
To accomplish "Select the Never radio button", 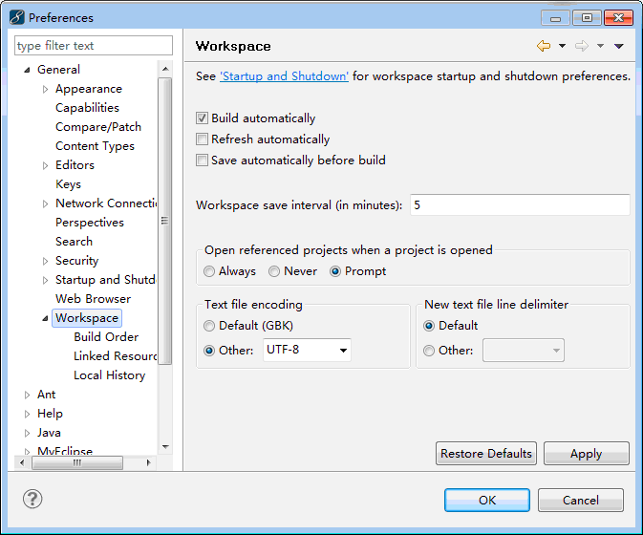I will pyautogui.click(x=274, y=271).
